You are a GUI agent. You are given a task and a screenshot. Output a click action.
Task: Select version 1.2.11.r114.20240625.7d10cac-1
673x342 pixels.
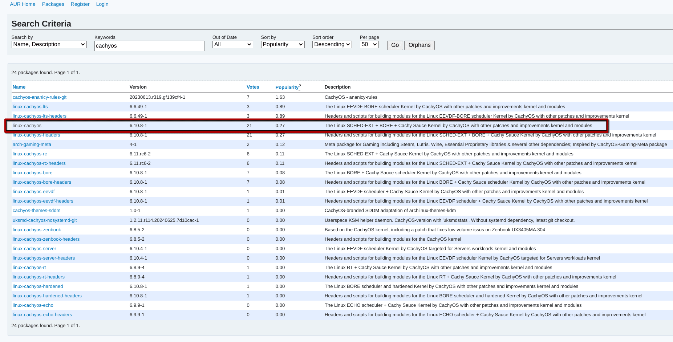pyautogui.click(x=164, y=220)
